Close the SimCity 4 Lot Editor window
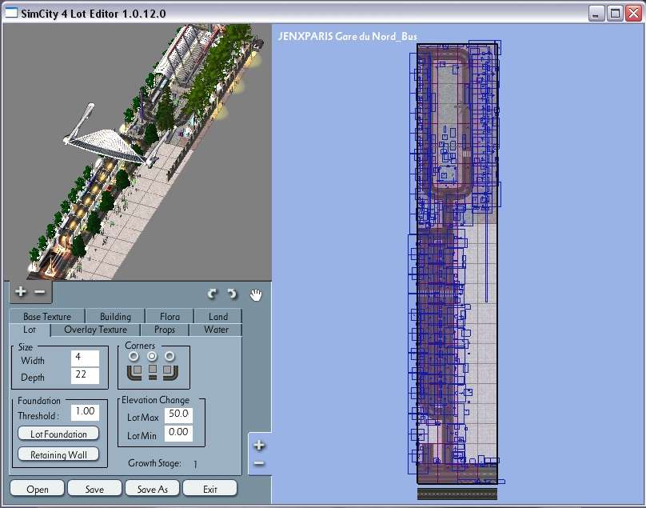The width and height of the screenshot is (646, 508). [633, 14]
